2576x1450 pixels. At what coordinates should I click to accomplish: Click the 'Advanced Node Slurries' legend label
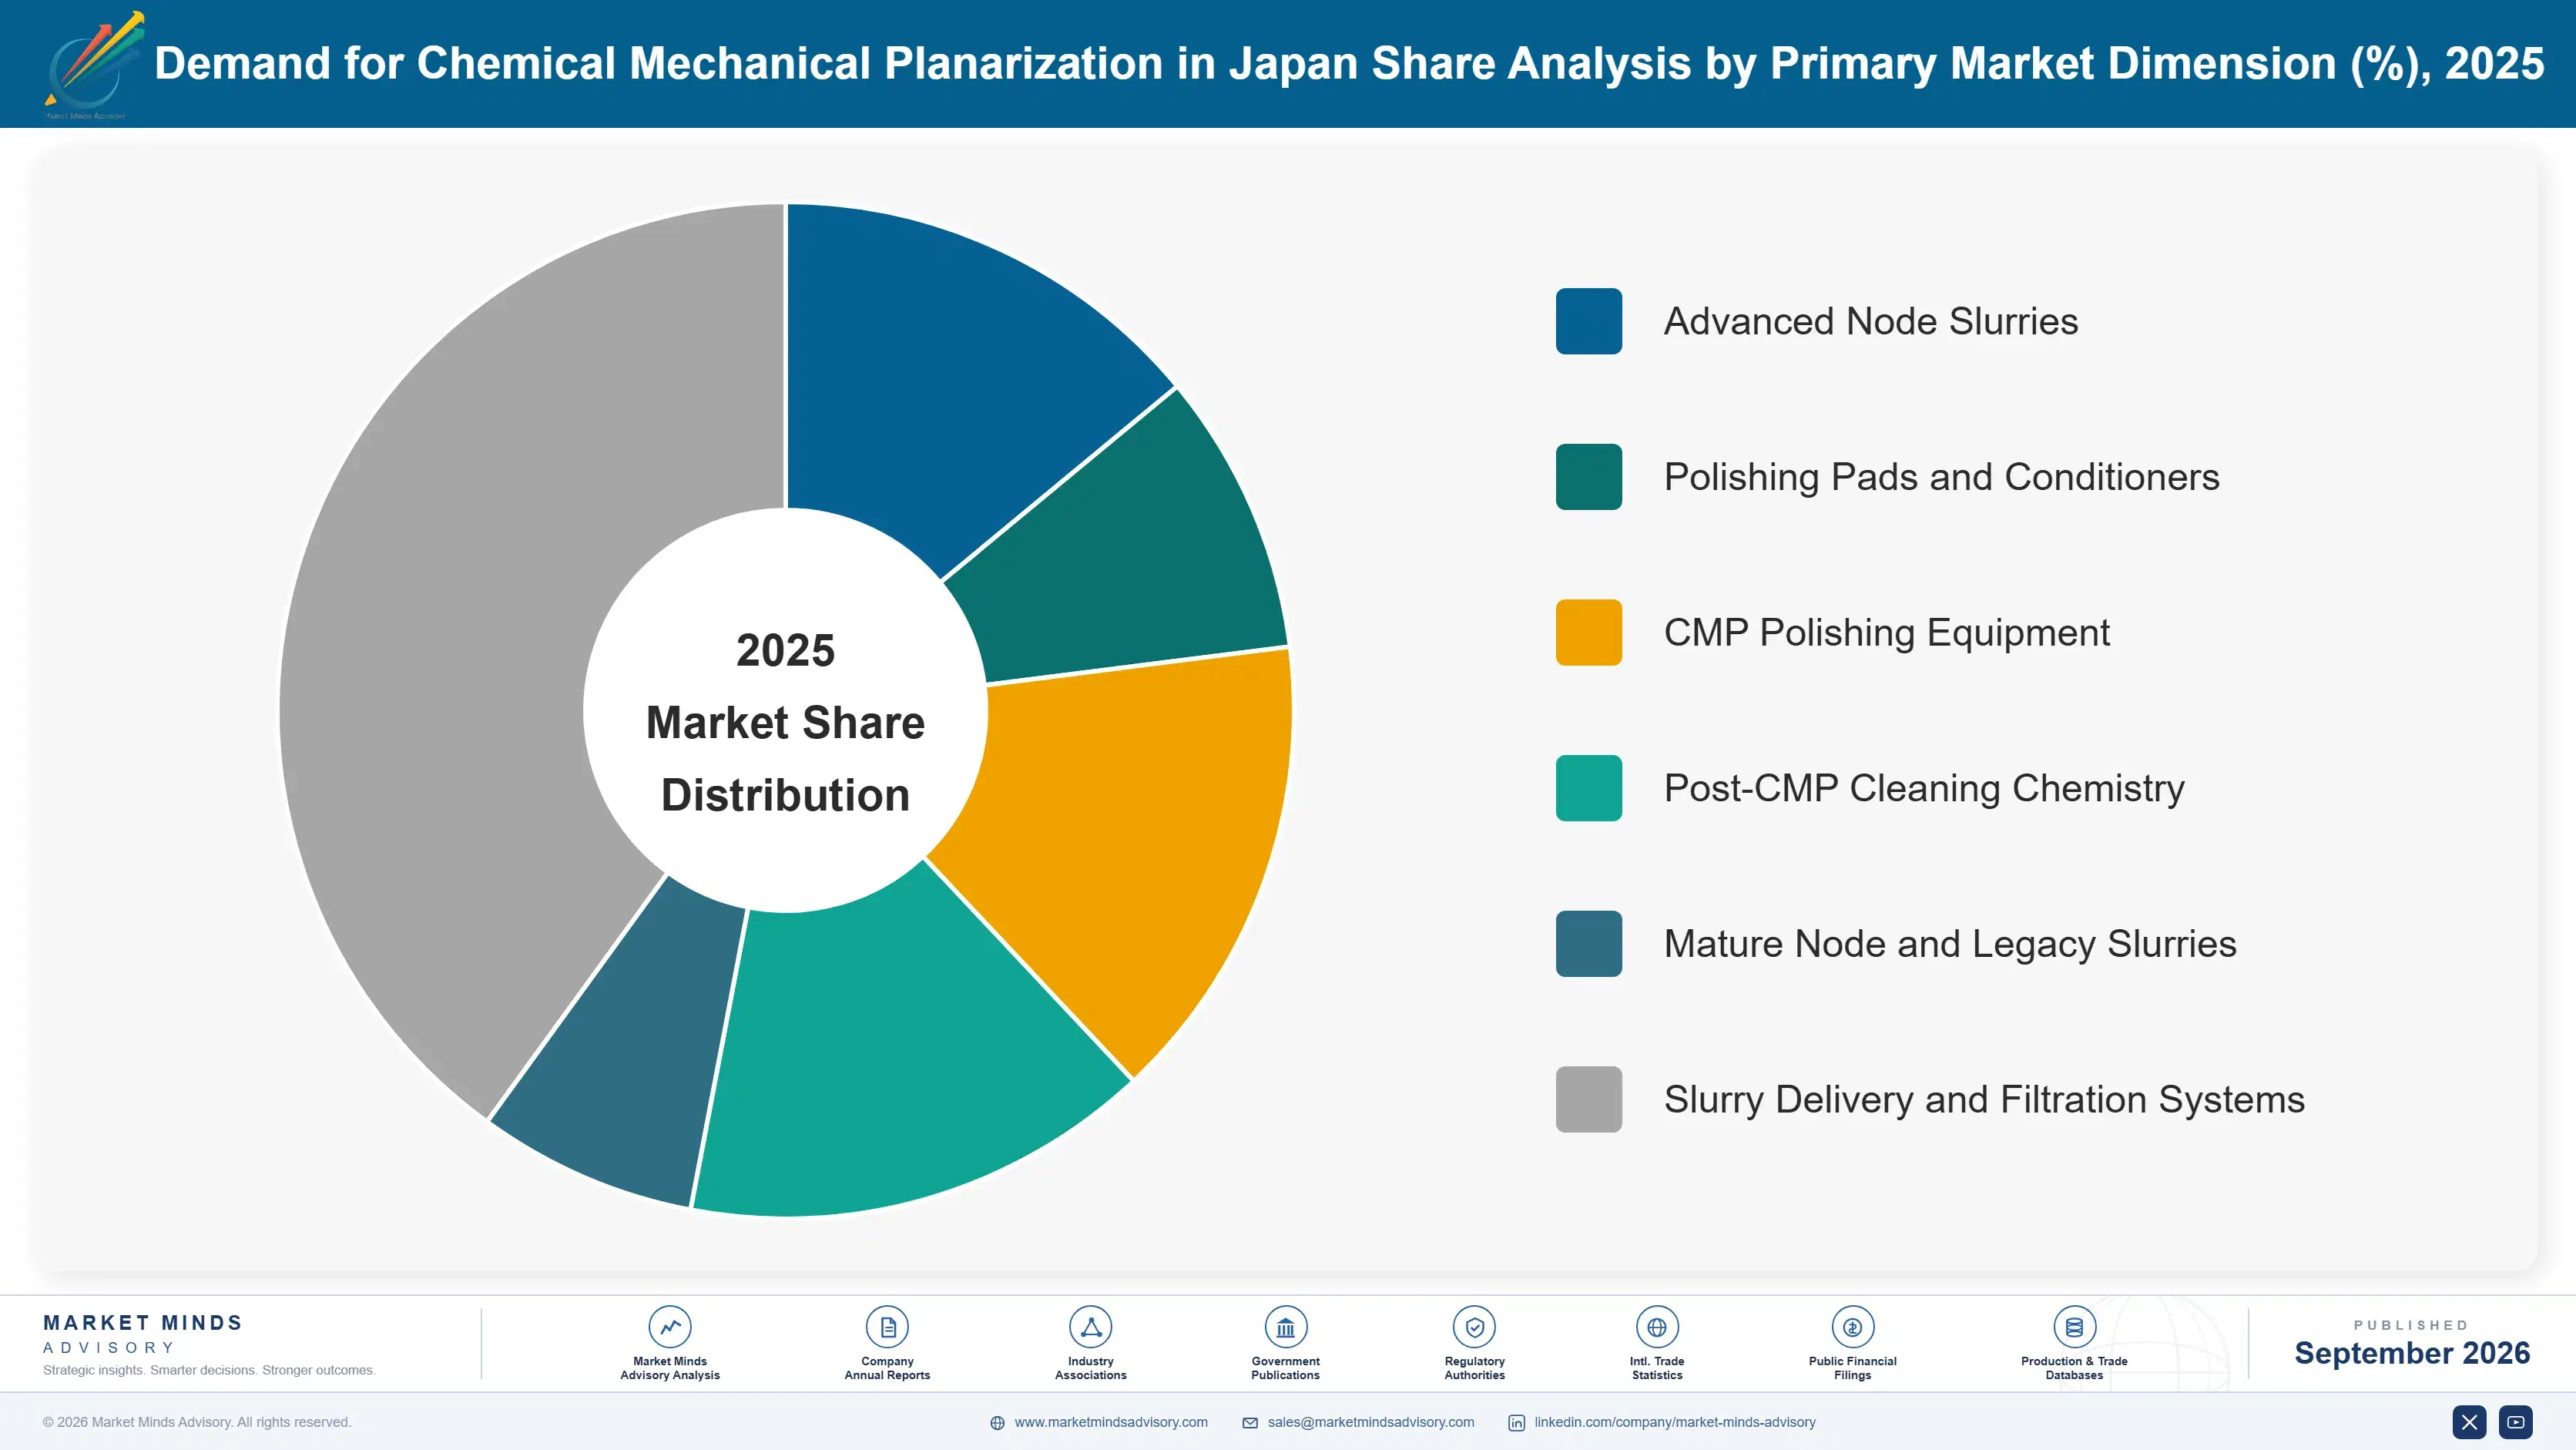point(1870,321)
